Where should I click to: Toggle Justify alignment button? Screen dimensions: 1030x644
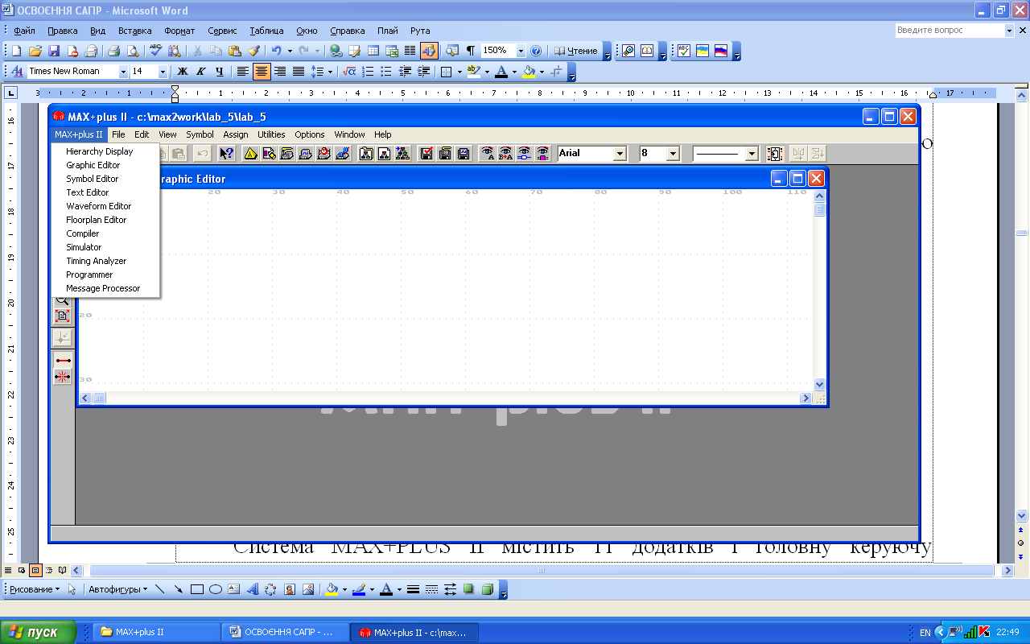(x=298, y=72)
